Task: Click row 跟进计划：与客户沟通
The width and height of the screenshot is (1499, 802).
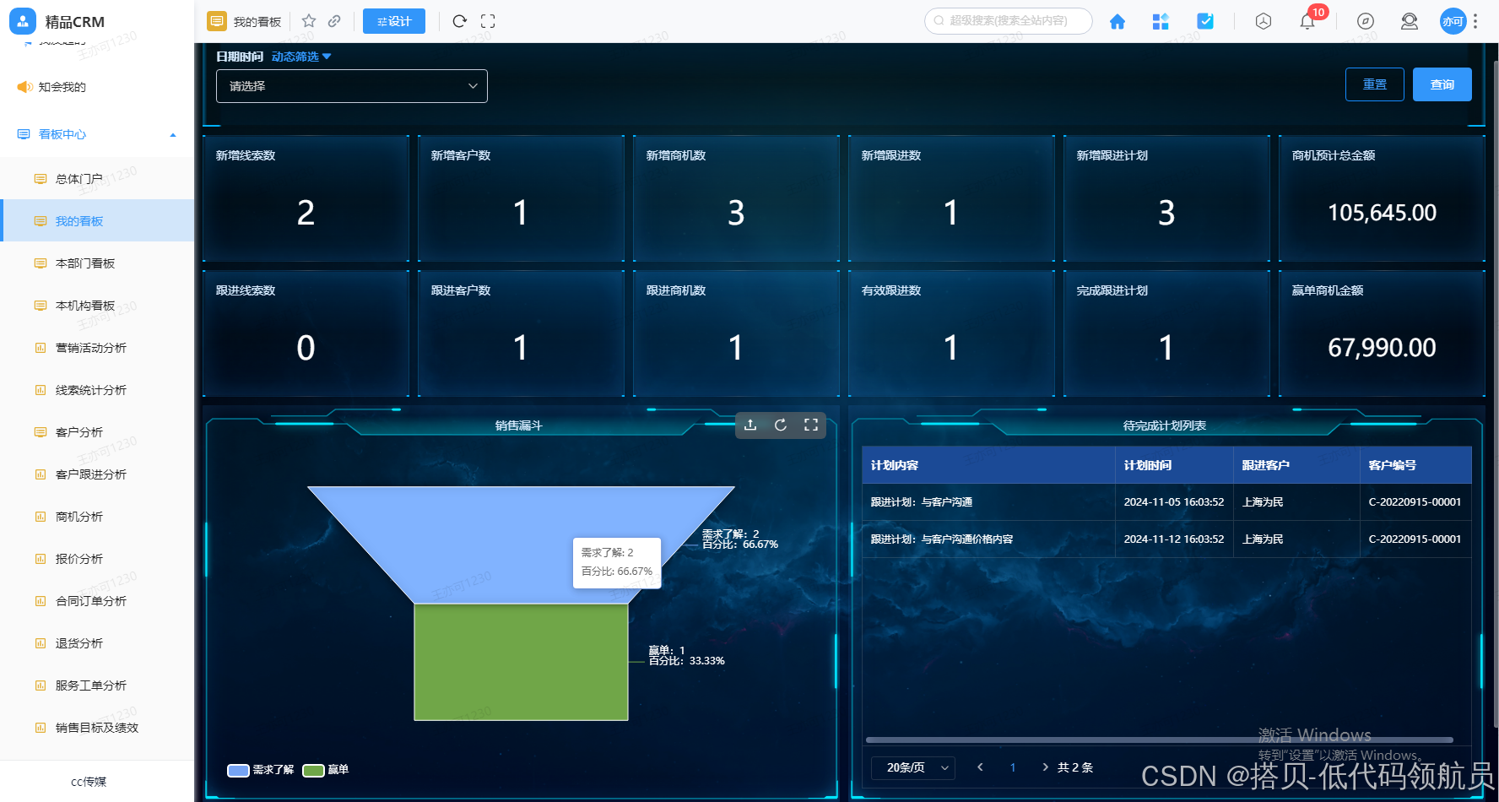Action: 1166,502
